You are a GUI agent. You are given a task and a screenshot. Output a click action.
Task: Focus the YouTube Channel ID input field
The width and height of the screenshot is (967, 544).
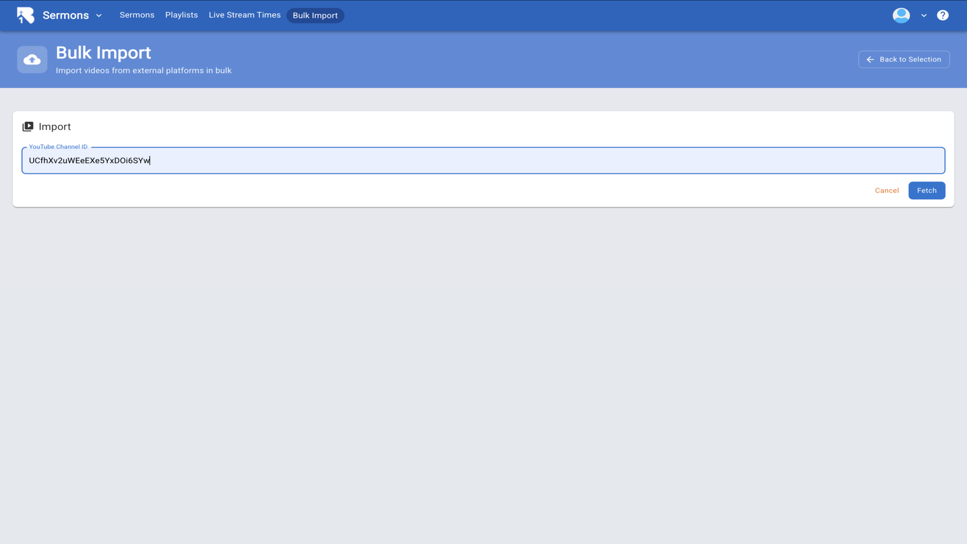pos(483,161)
